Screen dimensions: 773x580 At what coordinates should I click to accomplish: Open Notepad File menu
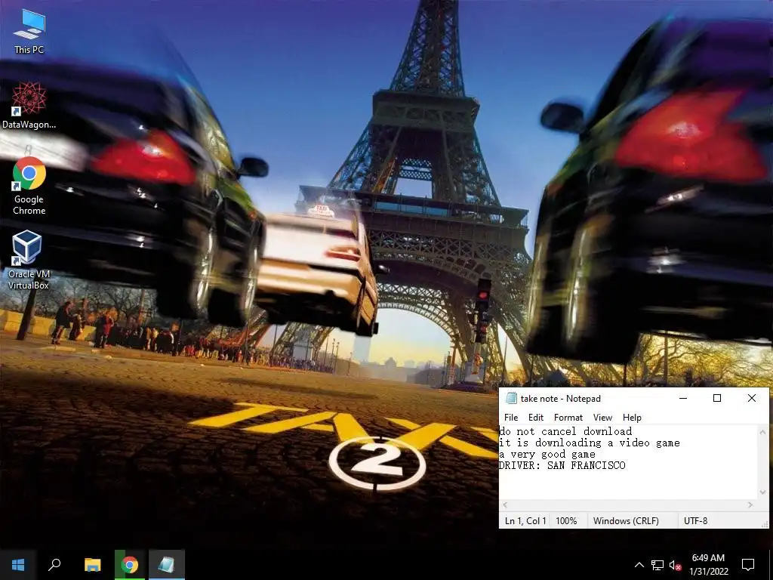511,417
